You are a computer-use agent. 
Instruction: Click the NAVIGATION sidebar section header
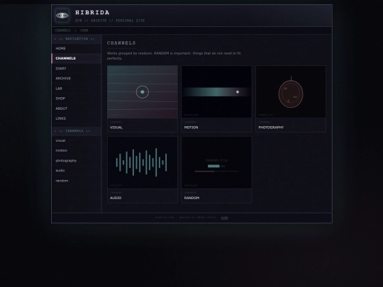[77, 39]
